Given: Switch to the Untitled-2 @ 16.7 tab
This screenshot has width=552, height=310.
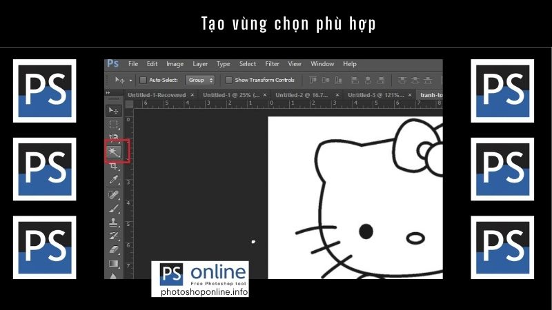Looking at the screenshot, I should click(x=302, y=95).
